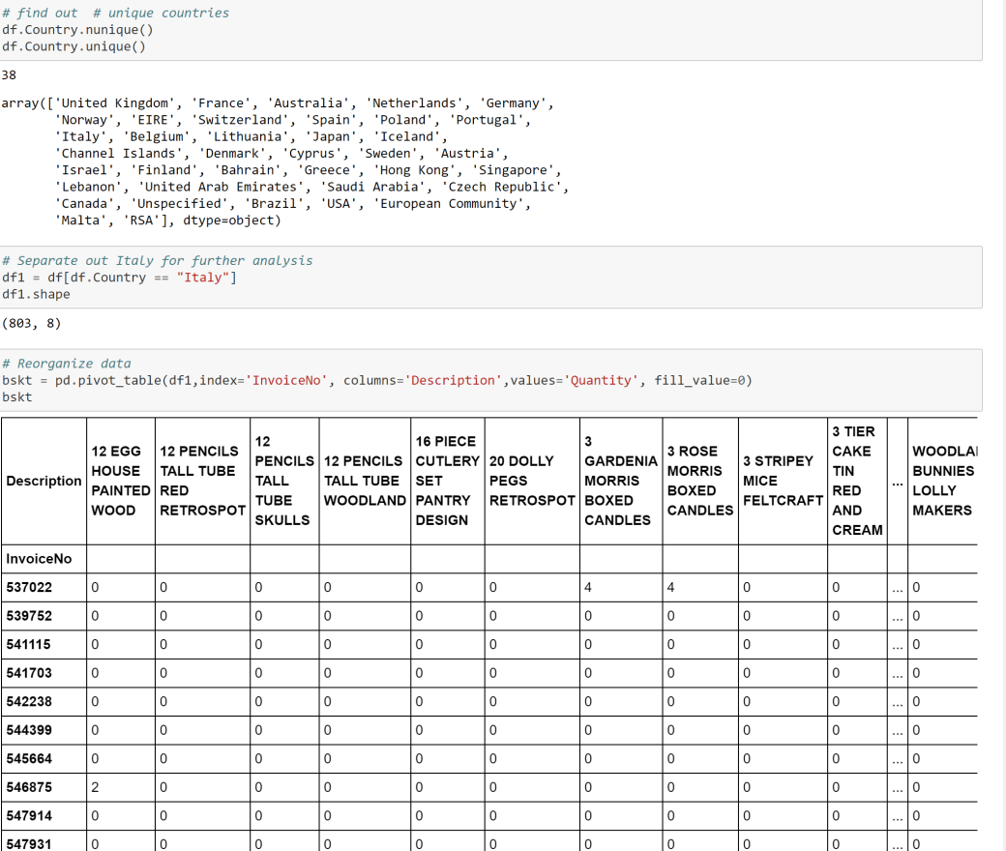
Task: Click invoice number 537022 row label
Action: tap(29, 587)
